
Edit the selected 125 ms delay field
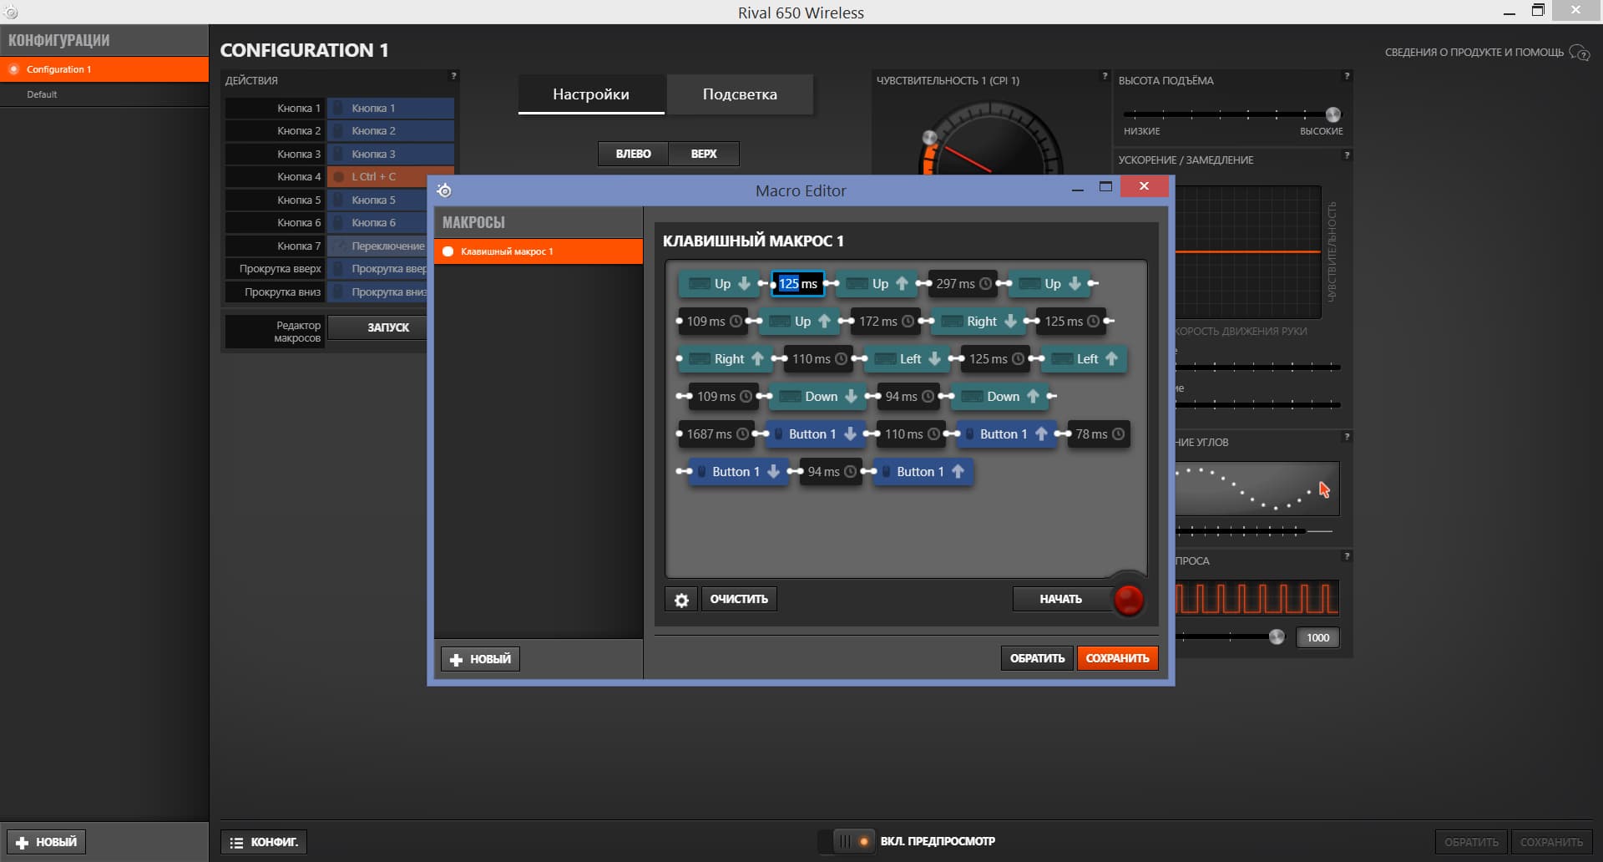[x=798, y=284]
